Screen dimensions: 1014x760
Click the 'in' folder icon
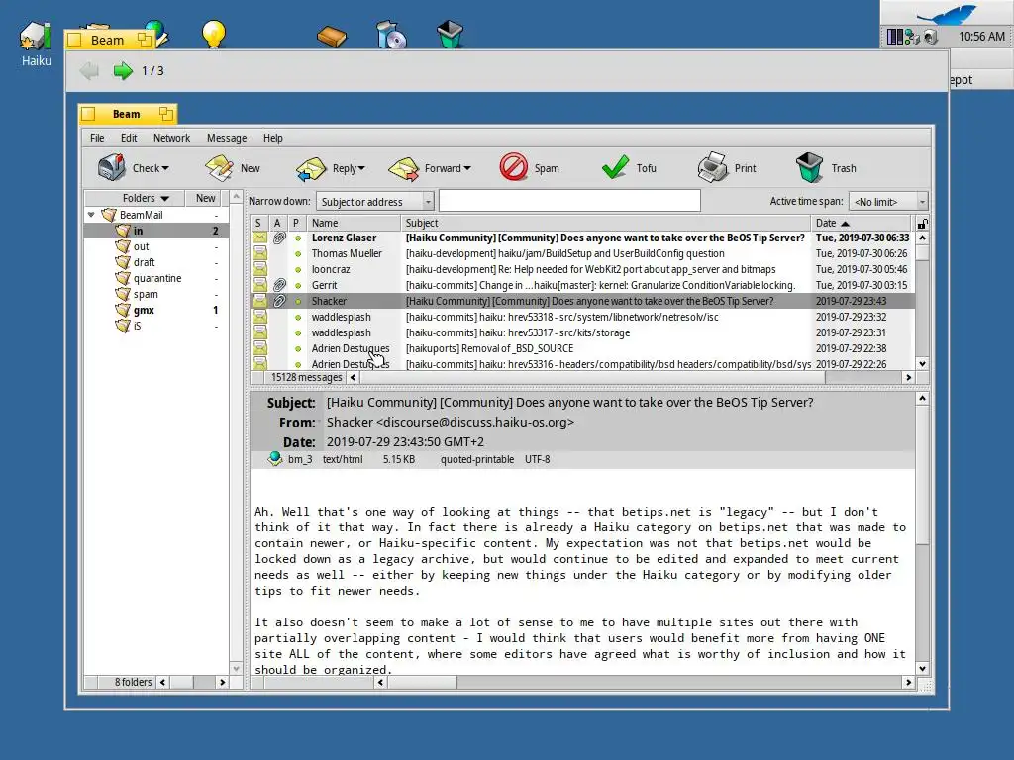coord(123,230)
